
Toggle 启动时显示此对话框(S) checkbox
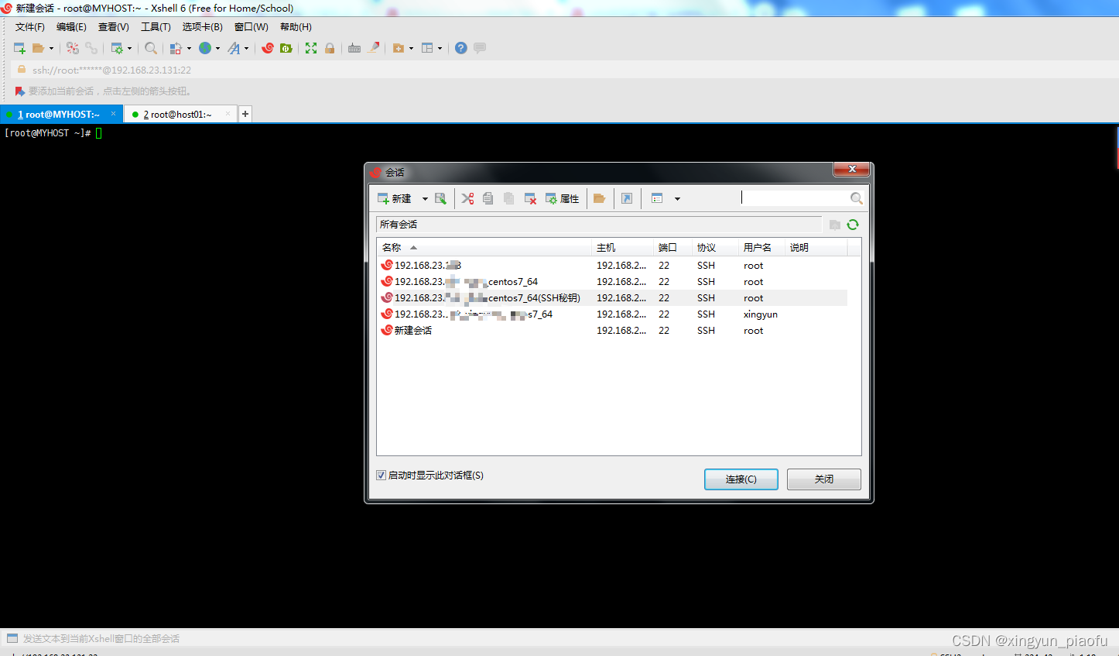click(382, 476)
